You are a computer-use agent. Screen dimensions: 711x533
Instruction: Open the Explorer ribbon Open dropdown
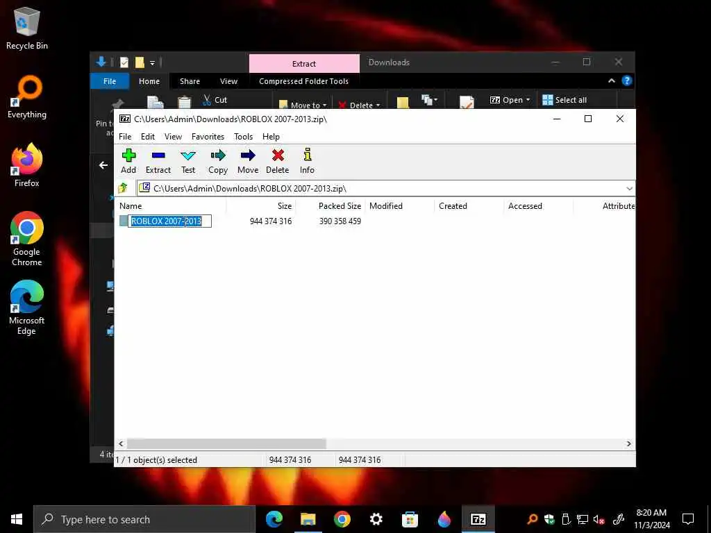click(510, 100)
